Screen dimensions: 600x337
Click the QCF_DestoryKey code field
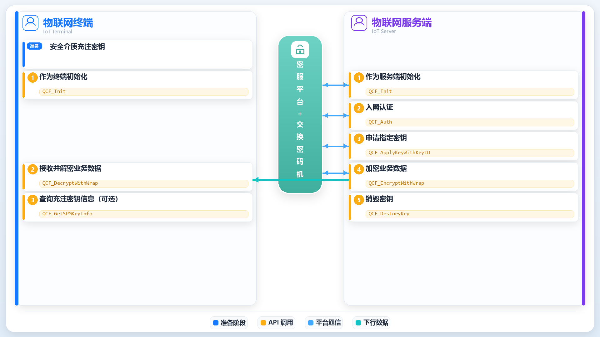(x=470, y=214)
